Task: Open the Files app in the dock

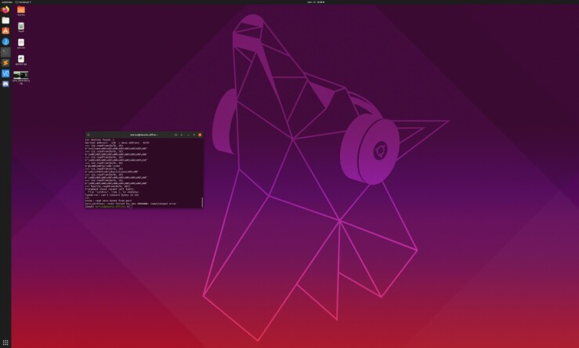Action: click(x=5, y=20)
